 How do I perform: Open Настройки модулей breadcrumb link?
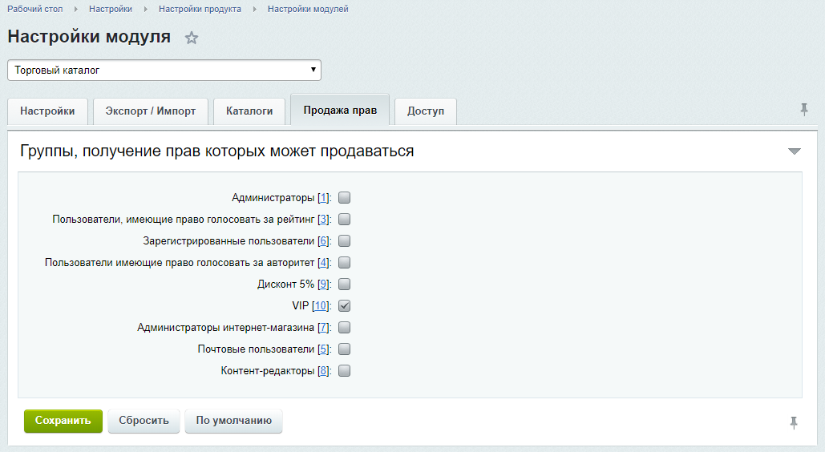point(308,9)
